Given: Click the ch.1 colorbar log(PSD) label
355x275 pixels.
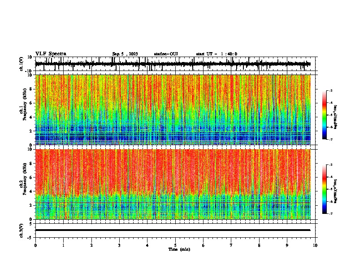Looking at the screenshot, I should point(336,117).
